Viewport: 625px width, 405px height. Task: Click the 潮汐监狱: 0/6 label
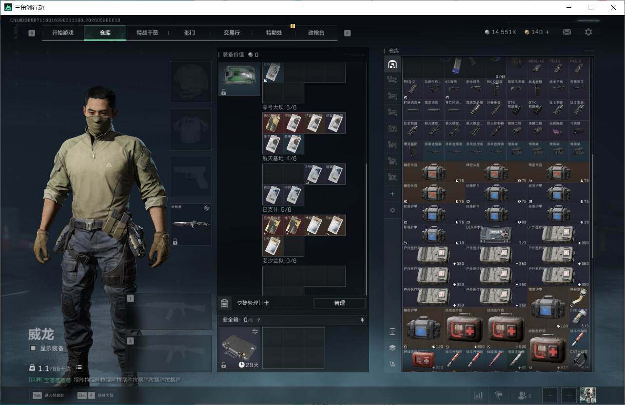click(279, 260)
